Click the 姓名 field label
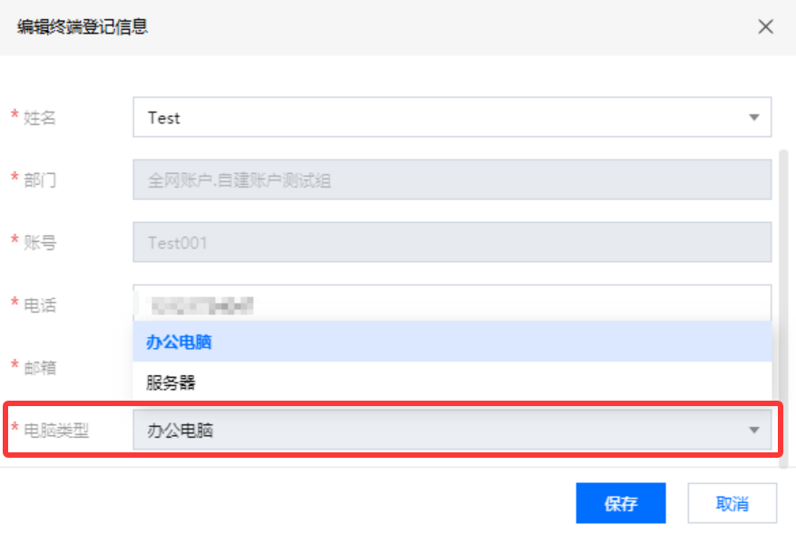The height and width of the screenshot is (533, 796). click(x=40, y=118)
